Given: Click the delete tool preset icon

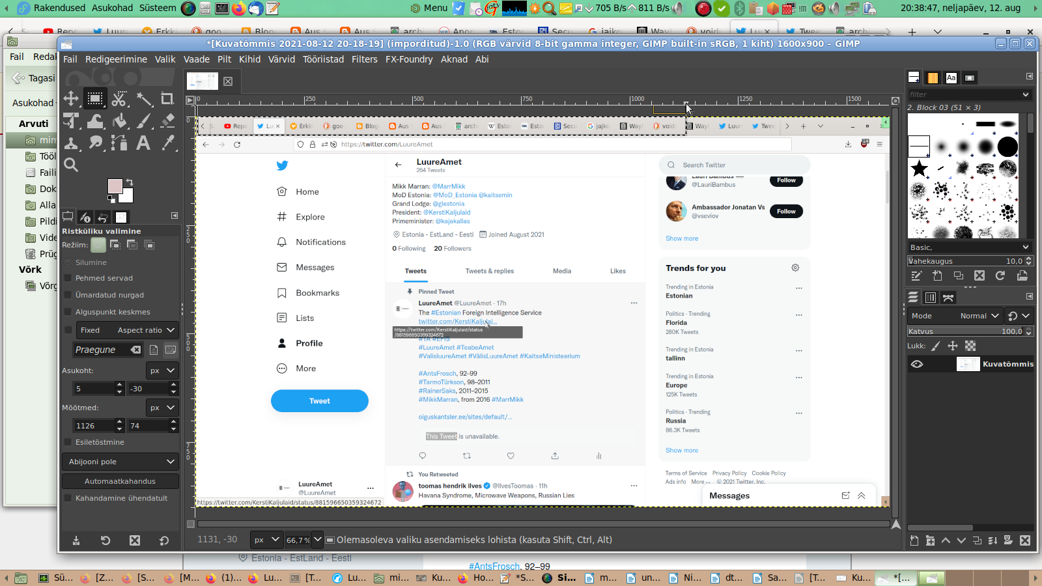Looking at the screenshot, I should (135, 540).
